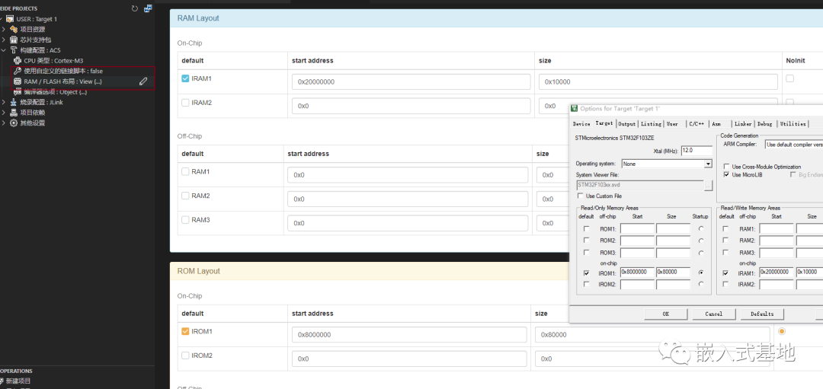Enable the IRAM2 checkbox in RAM Layout
This screenshot has height=389, width=823.
pyautogui.click(x=185, y=103)
